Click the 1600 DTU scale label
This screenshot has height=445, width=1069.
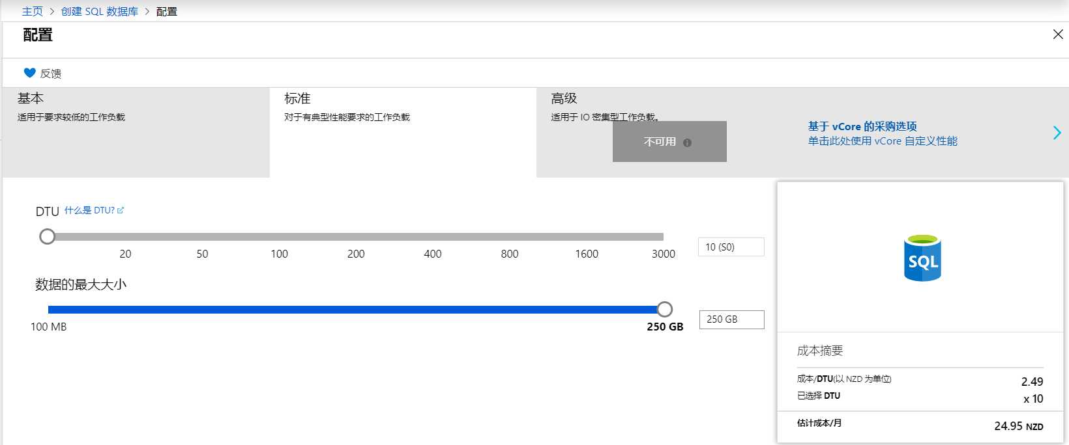pos(587,254)
